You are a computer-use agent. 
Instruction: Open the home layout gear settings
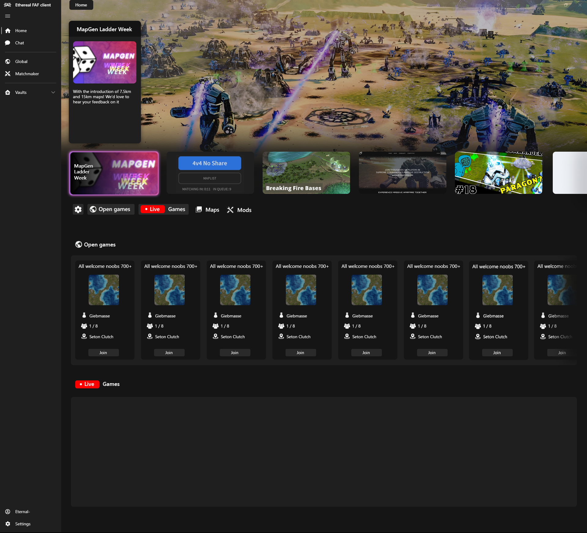[x=78, y=209]
